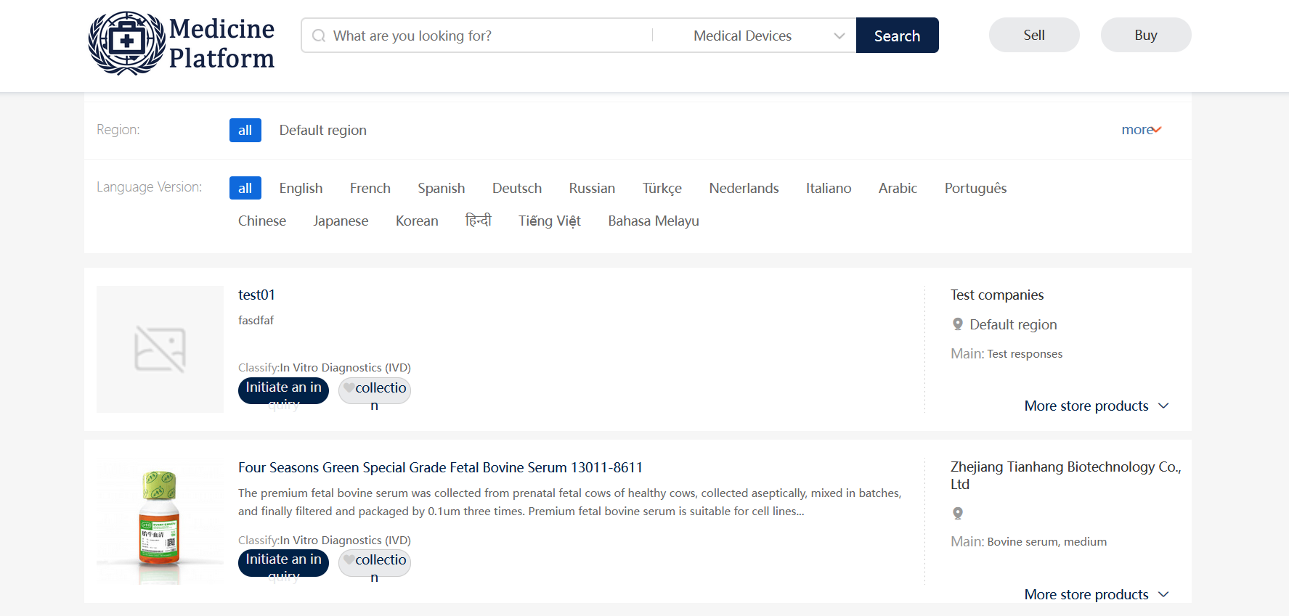Initiate an inquiry for test01
Screen dimensions: 1289x616
[283, 390]
